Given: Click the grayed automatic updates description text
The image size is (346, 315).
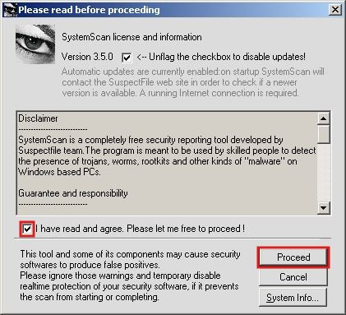Looking at the screenshot, I should coord(193,82).
